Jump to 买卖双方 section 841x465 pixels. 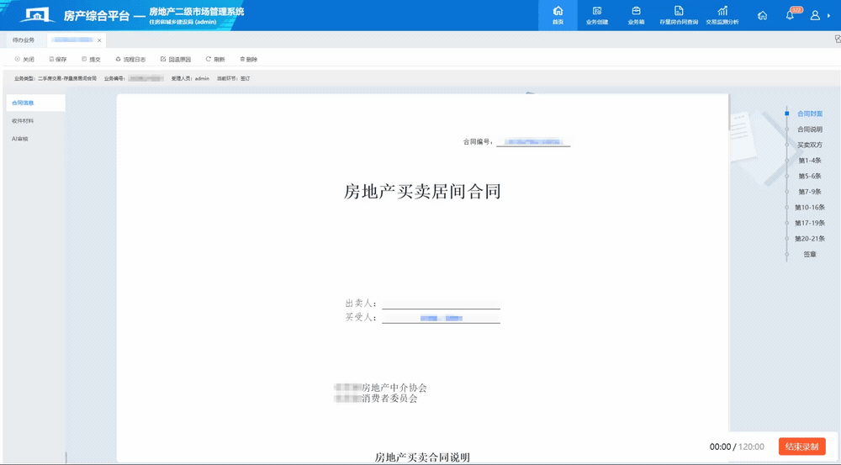tap(809, 145)
